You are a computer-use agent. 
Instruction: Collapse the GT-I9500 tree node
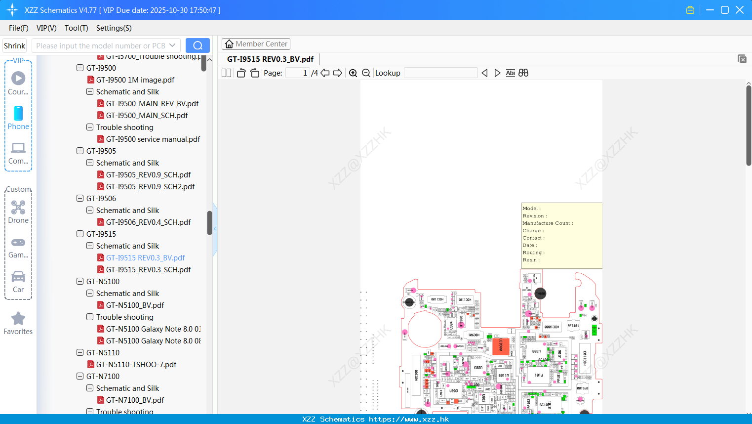[80, 68]
